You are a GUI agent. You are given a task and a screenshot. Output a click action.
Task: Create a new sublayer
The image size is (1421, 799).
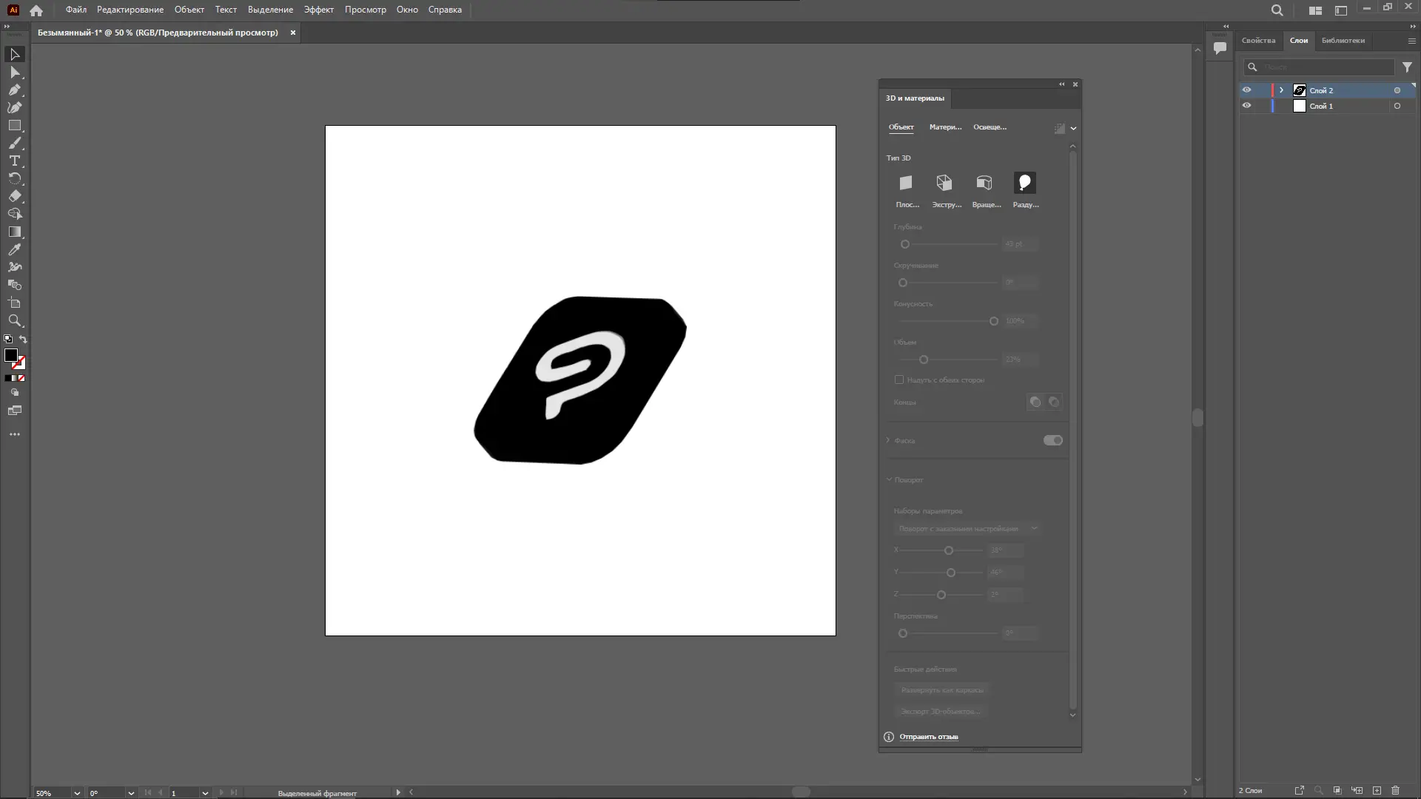coord(1357,790)
